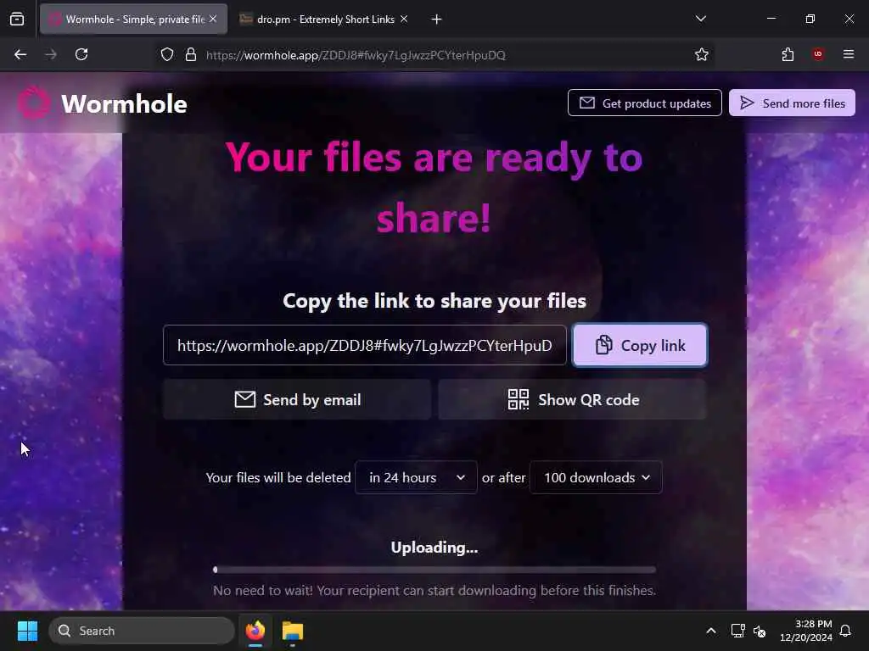
Task: Click the 'Wormhole' brand name text
Action: 124,103
